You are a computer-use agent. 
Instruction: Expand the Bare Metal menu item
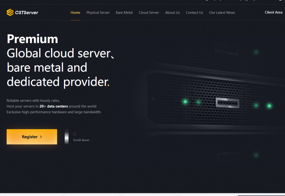tap(124, 13)
